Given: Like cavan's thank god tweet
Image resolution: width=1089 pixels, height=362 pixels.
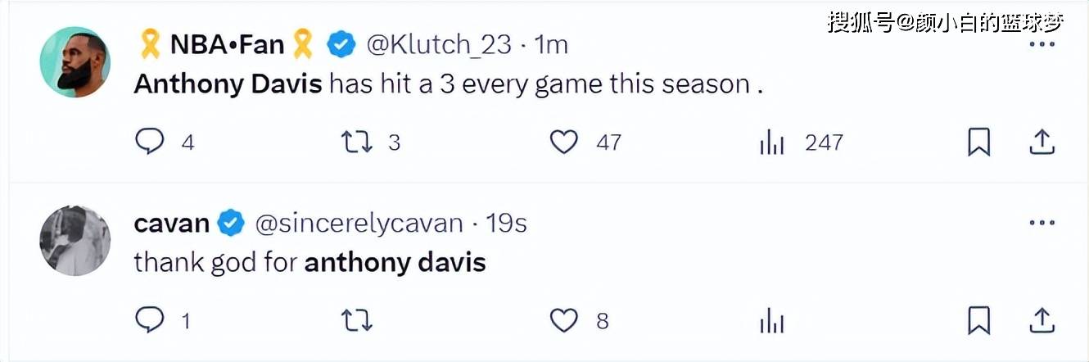Looking at the screenshot, I should point(563,320).
